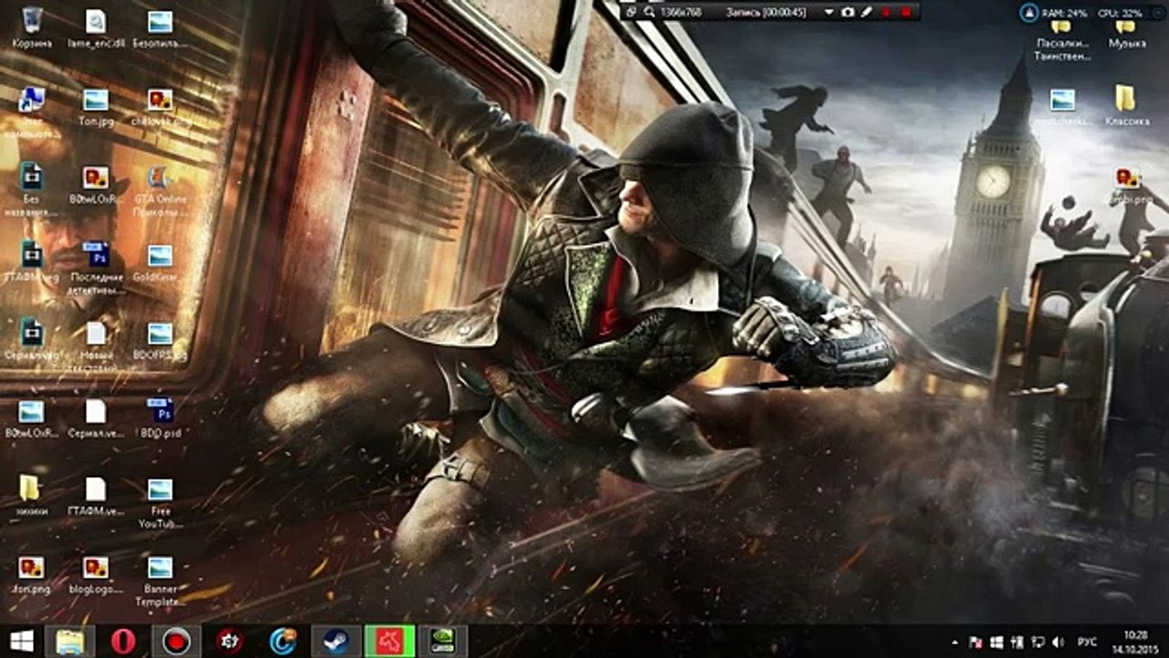This screenshot has height=658, width=1169.
Task: Select the Последние детективы Photoshop file
Action: point(95,266)
